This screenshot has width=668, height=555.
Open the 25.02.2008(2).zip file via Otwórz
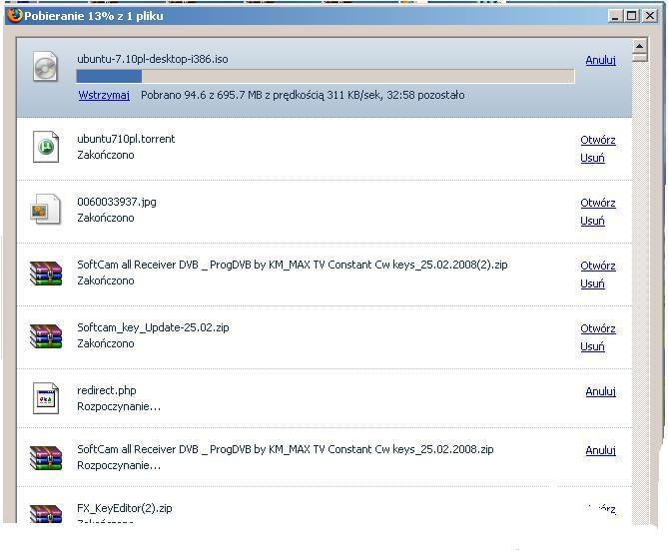pos(598,266)
